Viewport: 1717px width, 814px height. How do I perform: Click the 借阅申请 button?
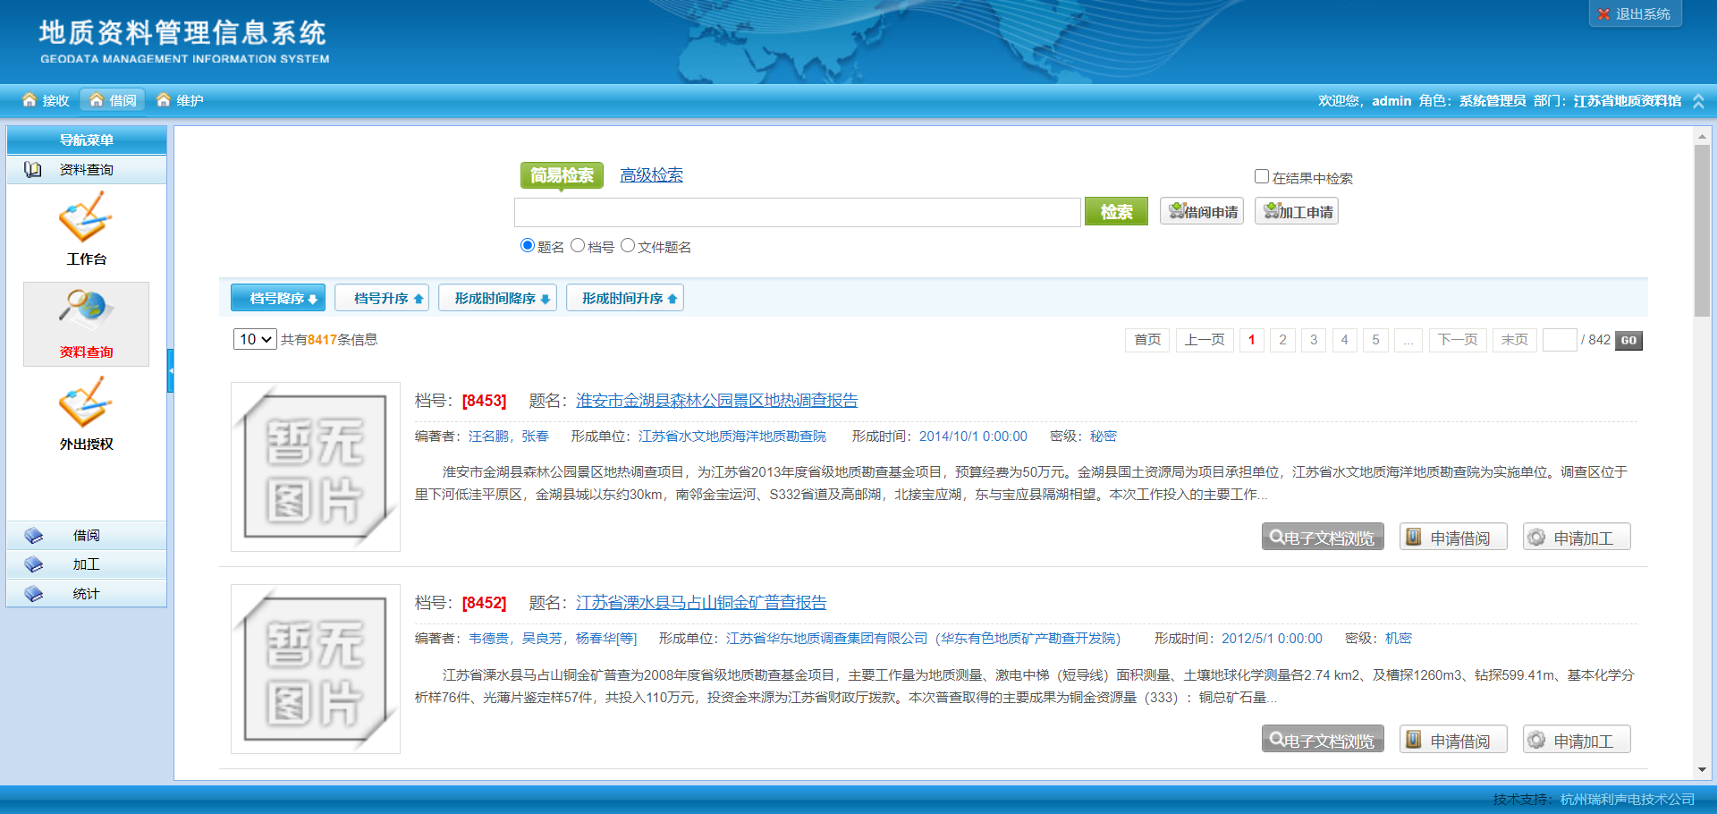[x=1202, y=211]
